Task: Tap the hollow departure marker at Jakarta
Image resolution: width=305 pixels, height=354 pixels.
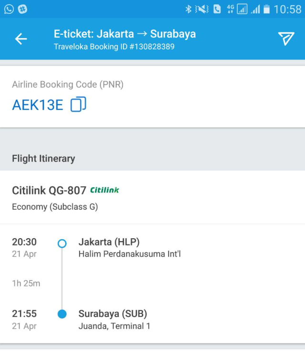Action: click(62, 243)
